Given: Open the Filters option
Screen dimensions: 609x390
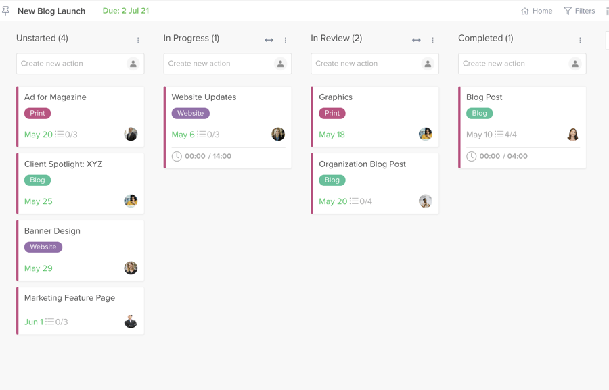Looking at the screenshot, I should [579, 11].
